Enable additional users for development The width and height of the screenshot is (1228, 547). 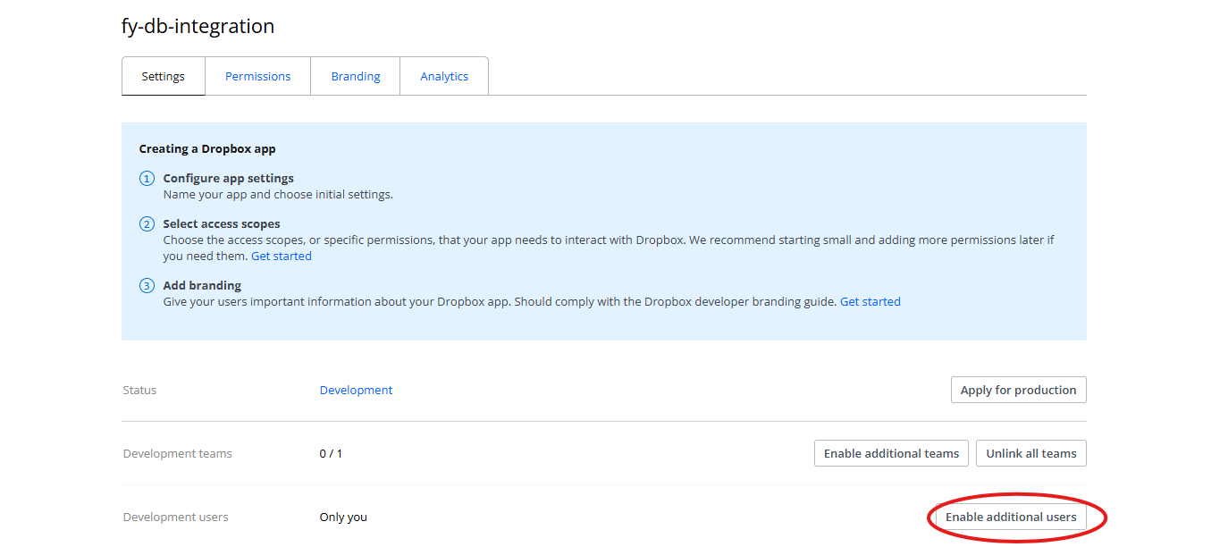(x=1011, y=517)
